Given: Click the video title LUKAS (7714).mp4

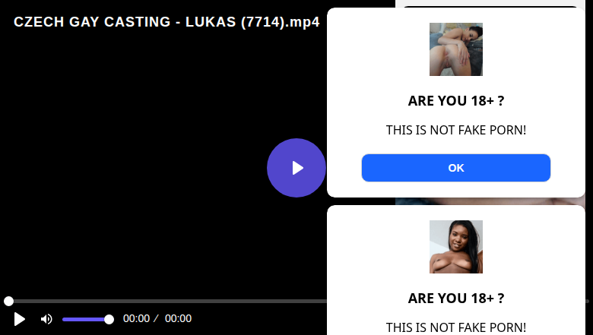Looking at the screenshot, I should [x=252, y=22].
